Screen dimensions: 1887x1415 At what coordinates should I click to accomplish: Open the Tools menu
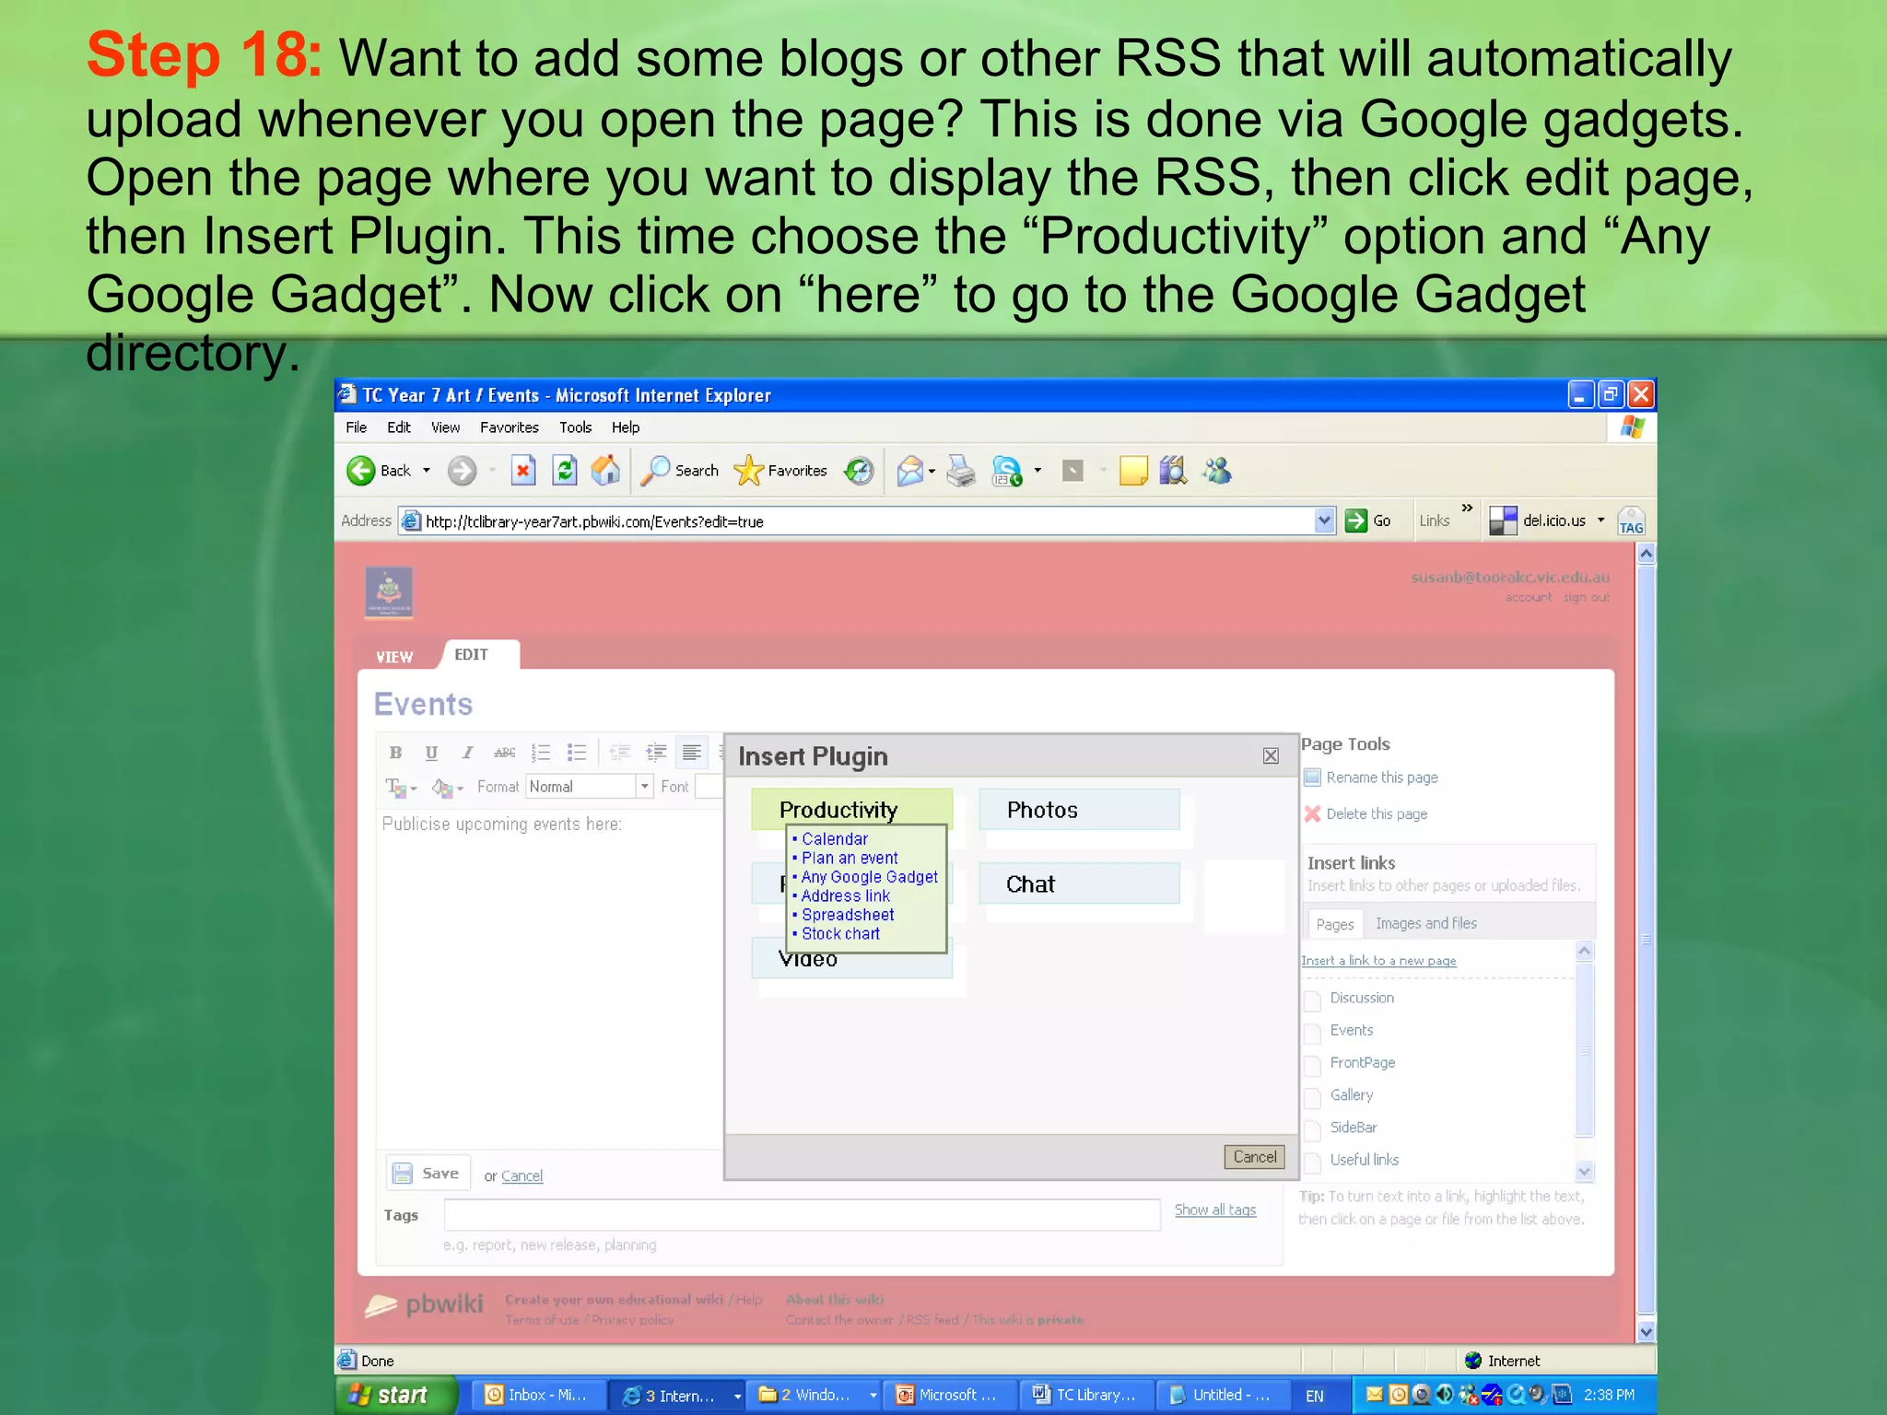[575, 427]
